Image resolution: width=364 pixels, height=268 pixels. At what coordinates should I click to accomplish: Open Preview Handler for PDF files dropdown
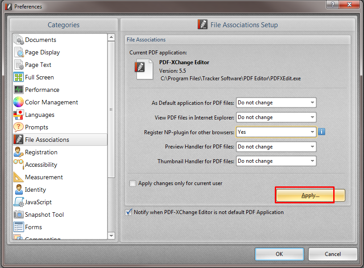pyautogui.click(x=276, y=147)
